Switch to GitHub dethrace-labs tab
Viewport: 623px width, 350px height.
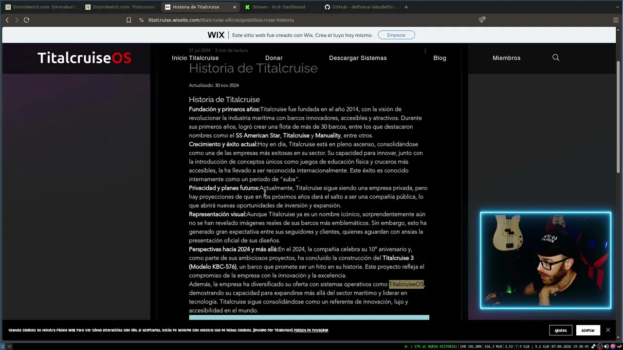coord(360,7)
